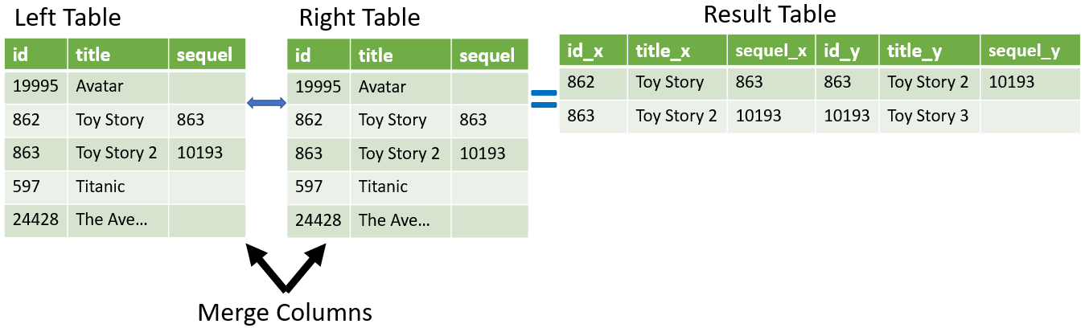This screenshot has width=1085, height=328.
Task: Click the 24428 id cell in Left Table
Action: 36,219
